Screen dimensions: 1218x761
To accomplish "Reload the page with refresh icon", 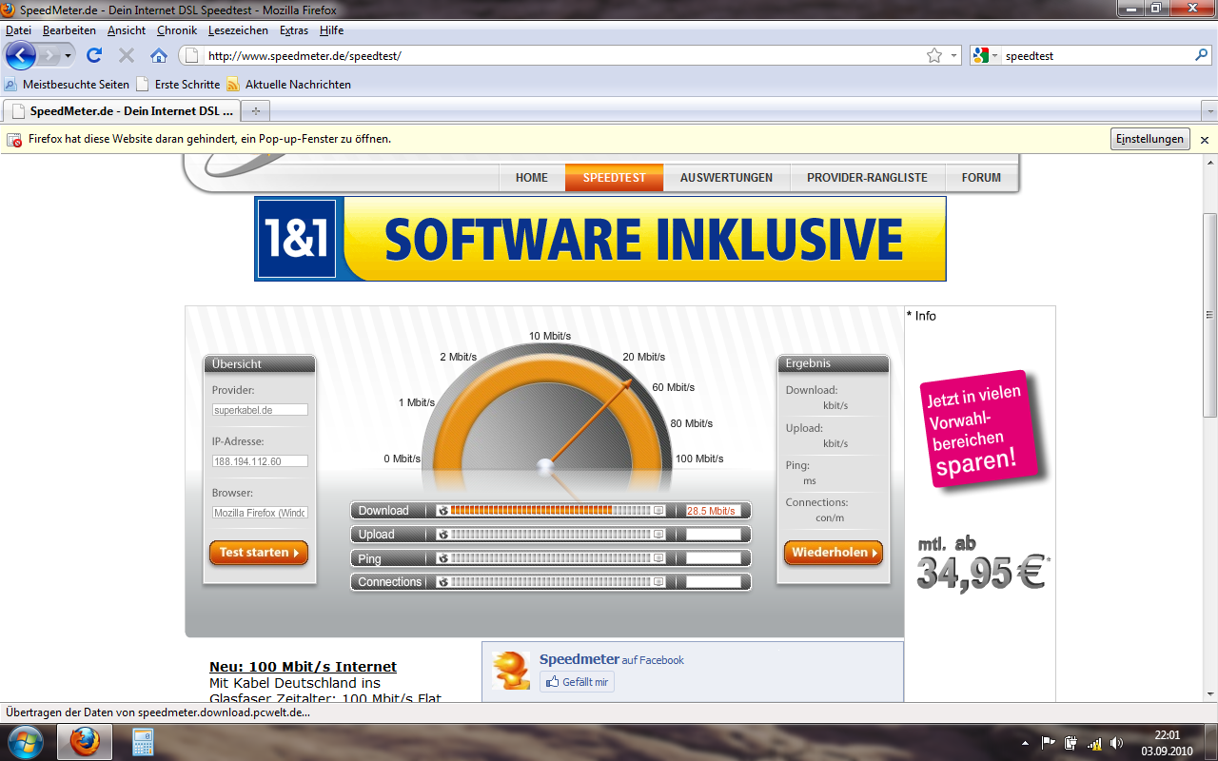I will point(94,55).
